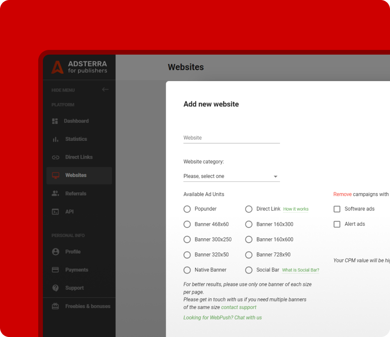Click HIDE MENU label
Image resolution: width=390 pixels, height=337 pixels.
(x=63, y=90)
